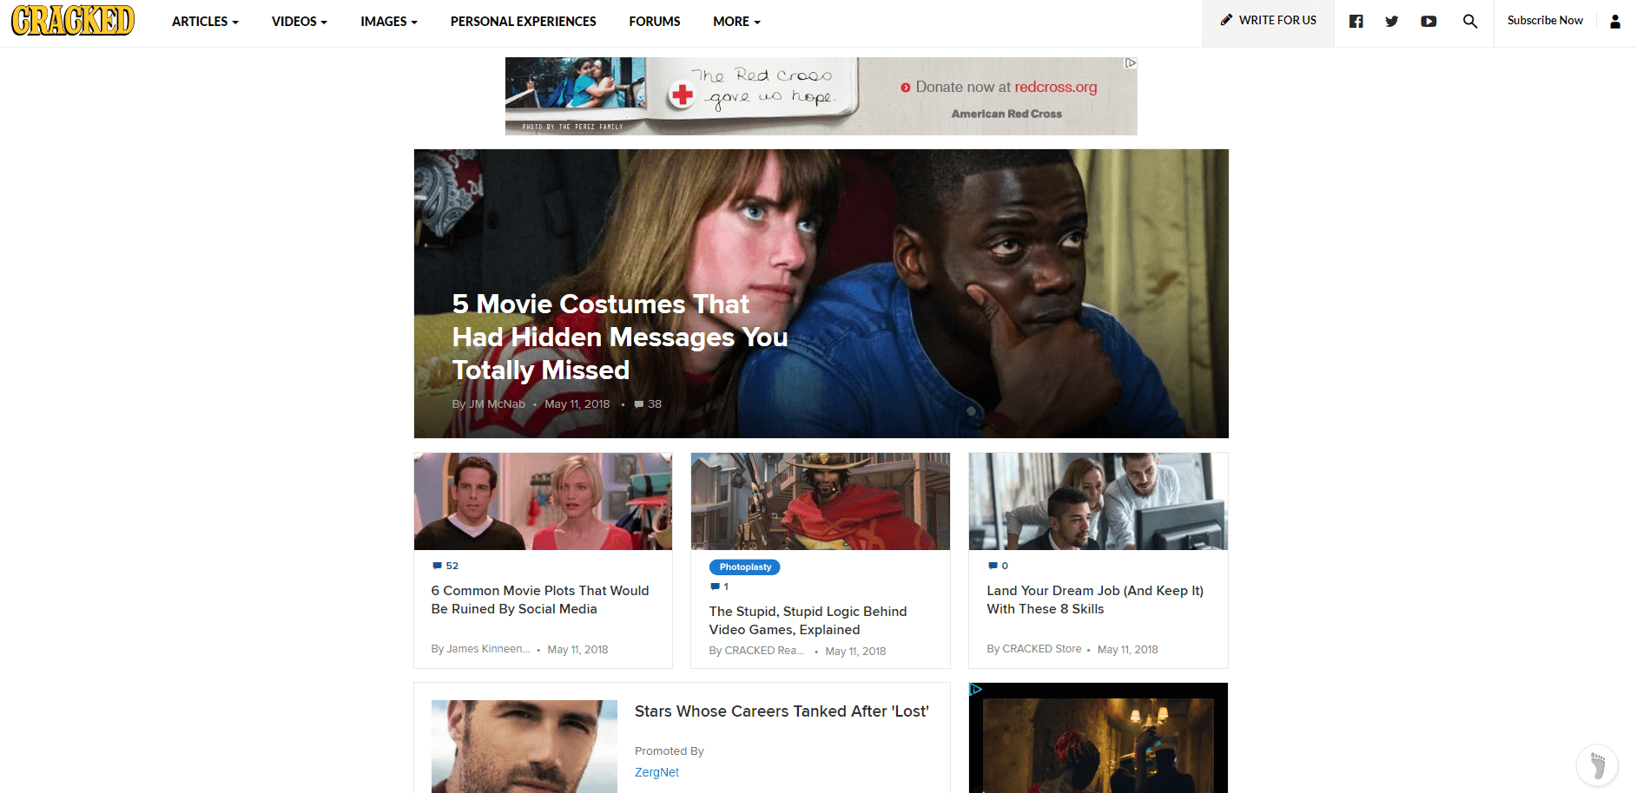Expand the Images dropdown menu
The width and height of the screenshot is (1636, 793).
389,22
